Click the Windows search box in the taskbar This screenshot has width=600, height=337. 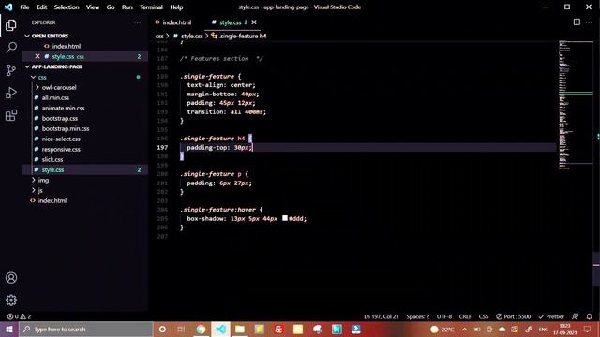coord(86,329)
